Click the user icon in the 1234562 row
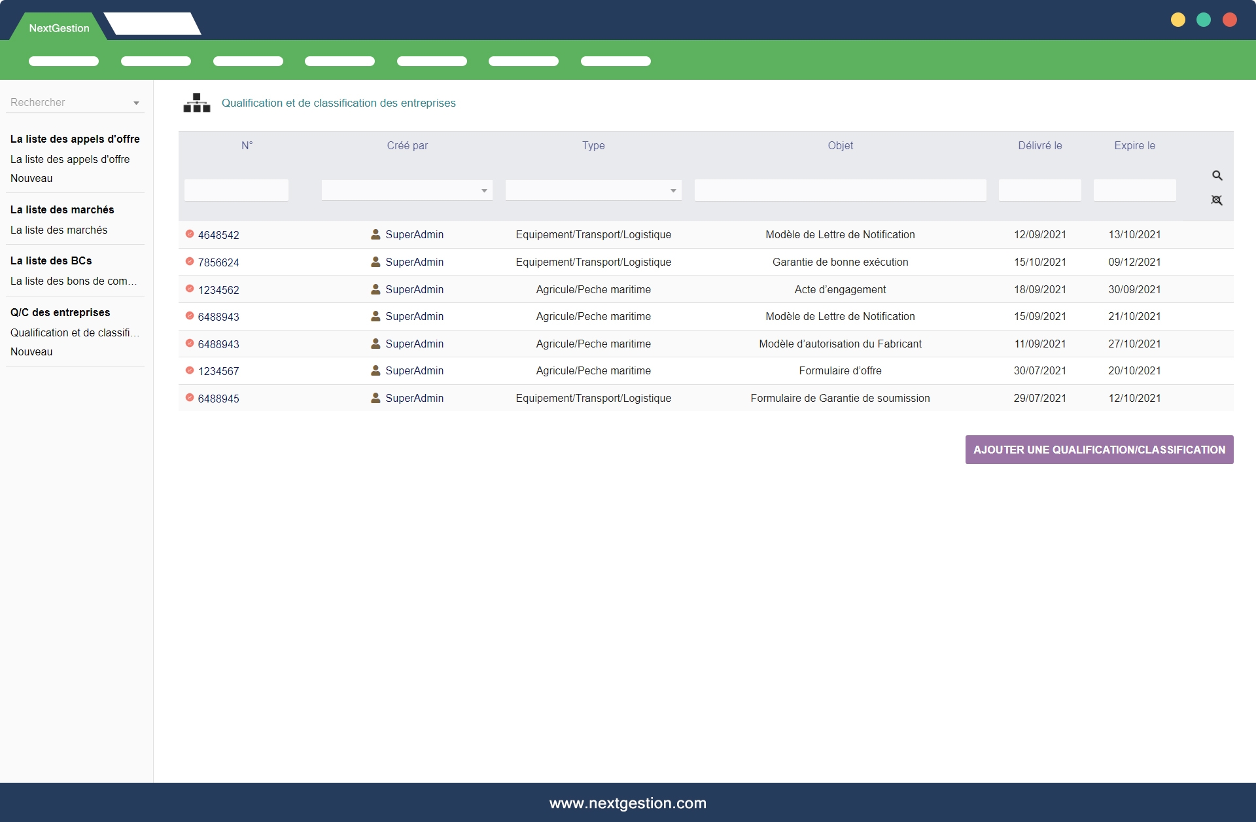 coord(375,289)
